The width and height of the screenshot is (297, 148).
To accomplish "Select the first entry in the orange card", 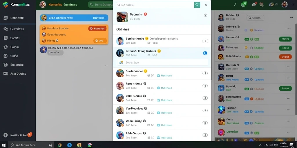I will 58,28.
